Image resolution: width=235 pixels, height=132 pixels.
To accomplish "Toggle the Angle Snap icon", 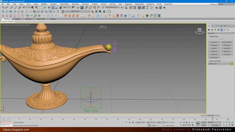I will tap(90, 8).
